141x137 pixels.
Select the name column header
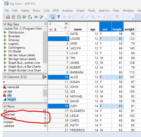(78, 27)
